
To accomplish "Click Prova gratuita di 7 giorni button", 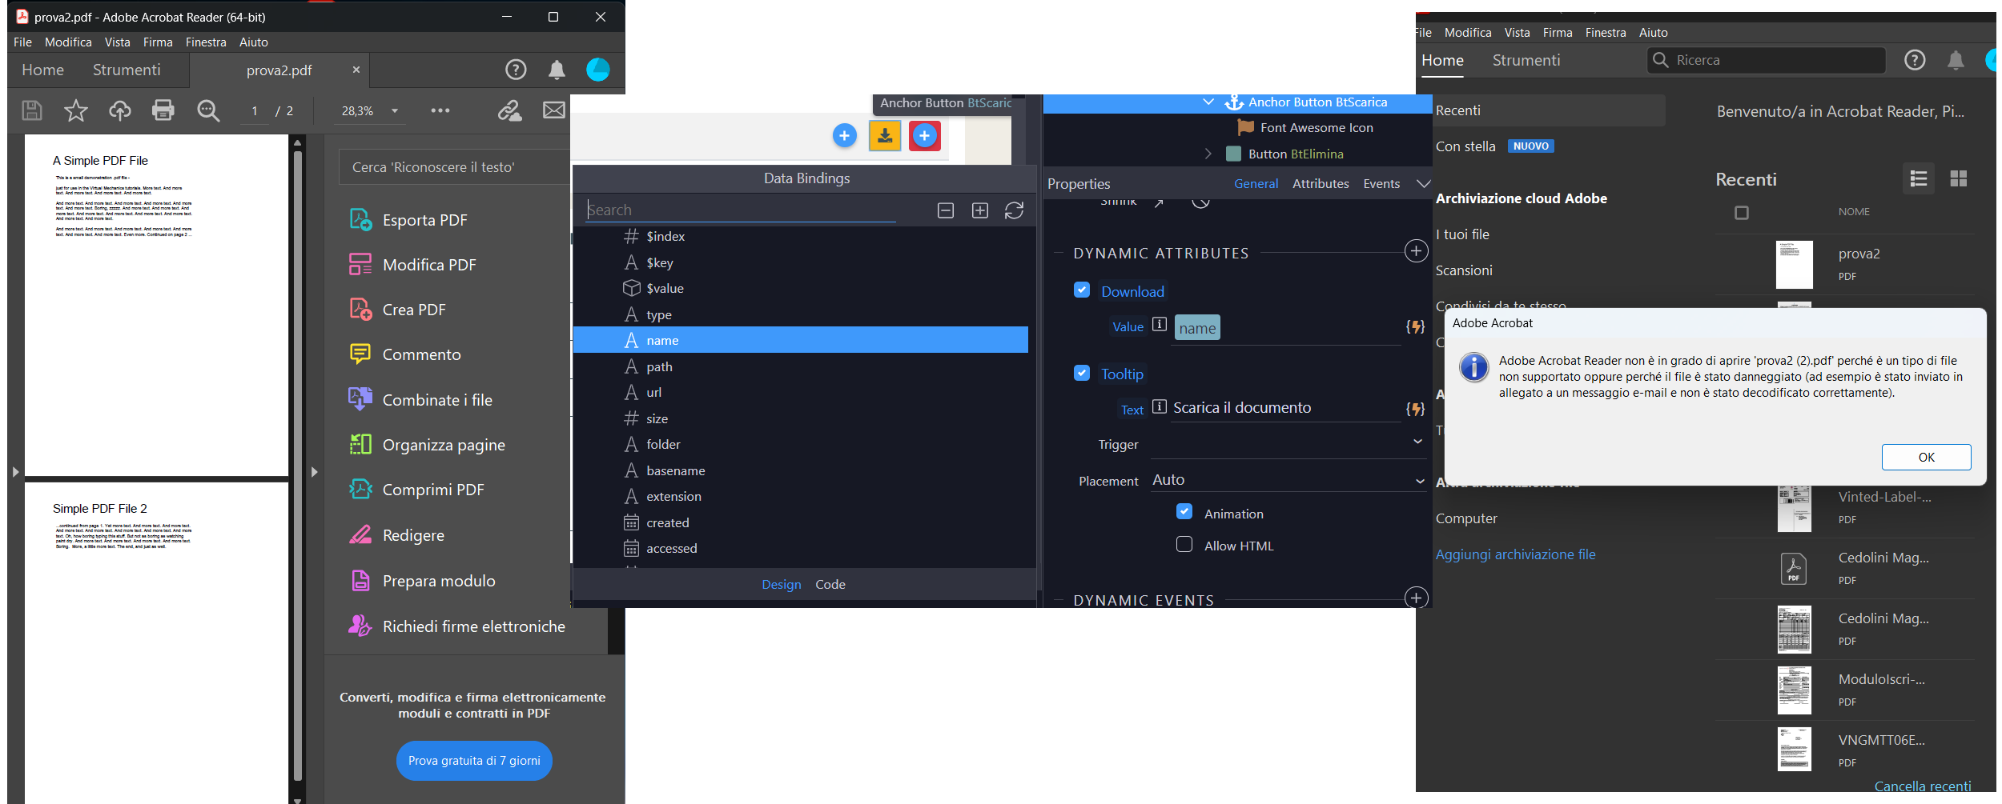I will point(474,760).
